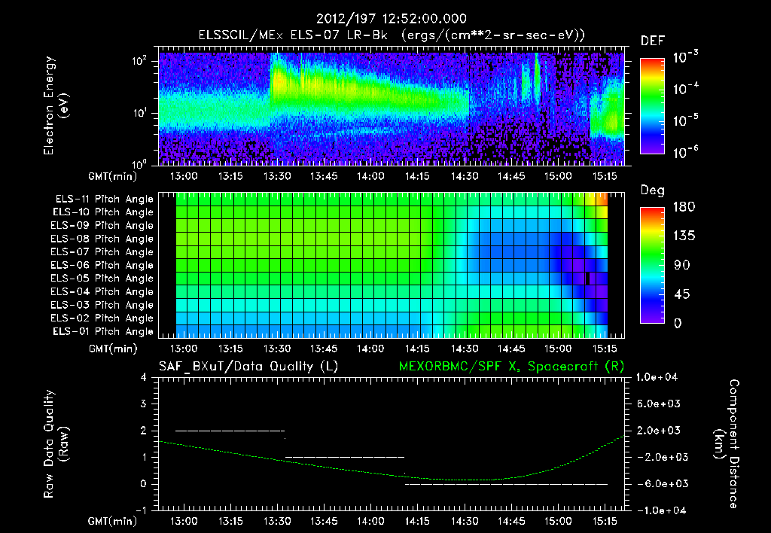
Task: Click the 15:15 time label below the spectrogram
Action: [x=605, y=176]
